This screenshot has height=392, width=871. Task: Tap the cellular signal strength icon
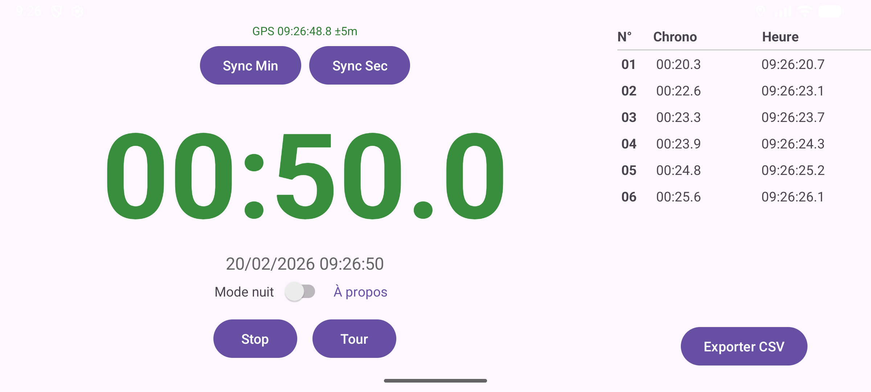(783, 12)
